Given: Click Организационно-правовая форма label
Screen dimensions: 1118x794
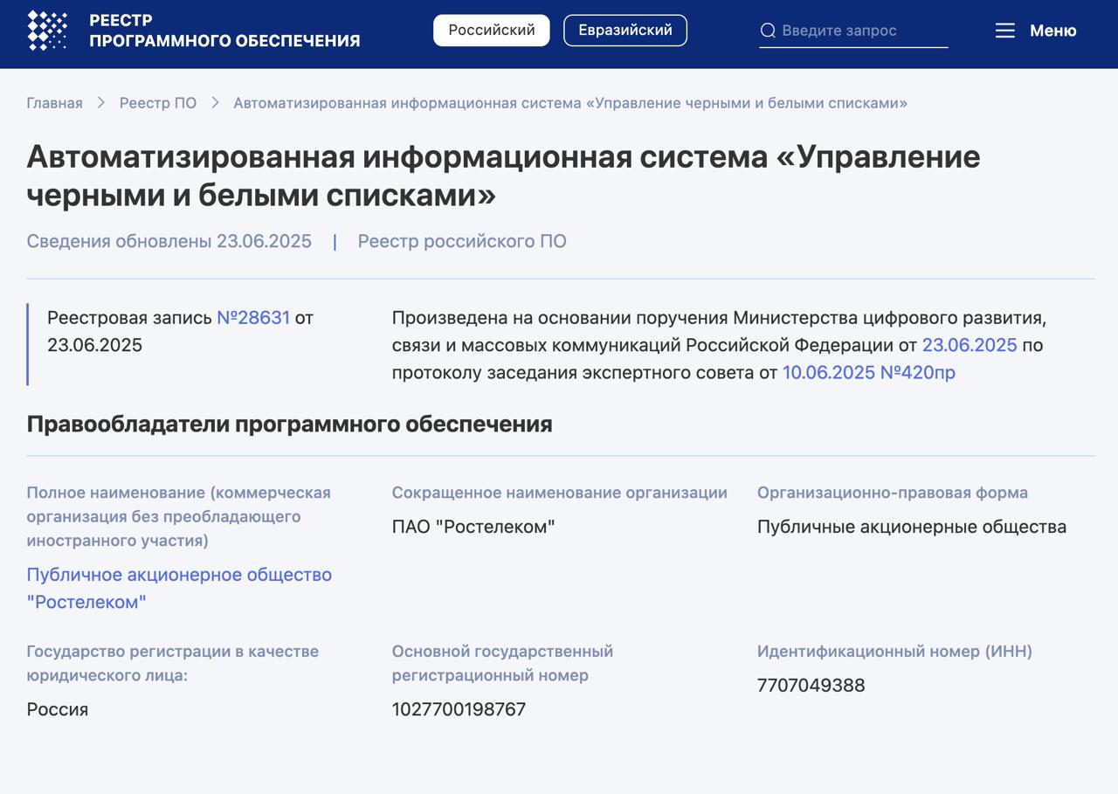Looking at the screenshot, I should (893, 493).
